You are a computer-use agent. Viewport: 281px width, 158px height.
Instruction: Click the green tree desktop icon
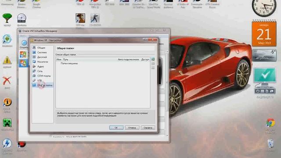coord(7,18)
